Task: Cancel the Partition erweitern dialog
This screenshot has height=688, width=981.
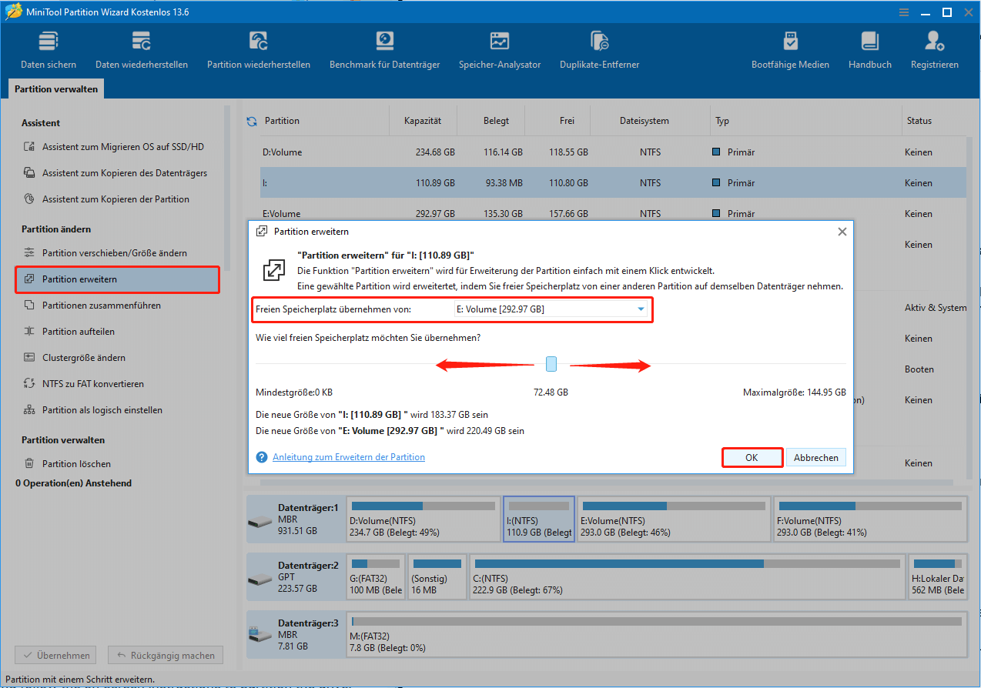Action: click(x=815, y=457)
